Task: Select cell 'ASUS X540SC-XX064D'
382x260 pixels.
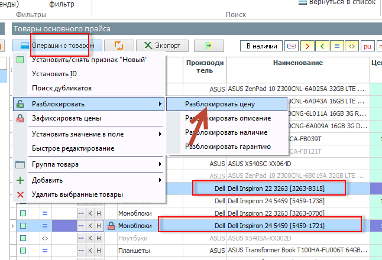Action: tap(298, 164)
